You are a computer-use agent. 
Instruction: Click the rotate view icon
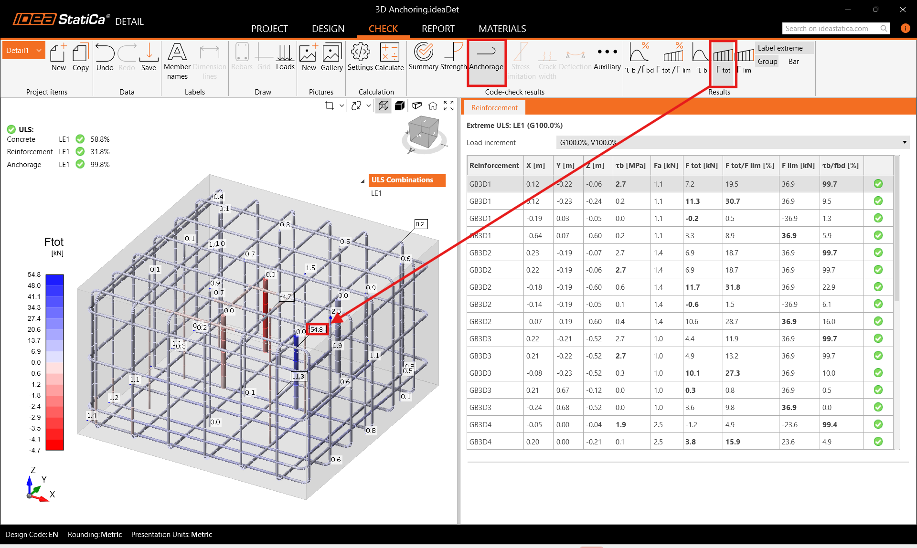(356, 105)
